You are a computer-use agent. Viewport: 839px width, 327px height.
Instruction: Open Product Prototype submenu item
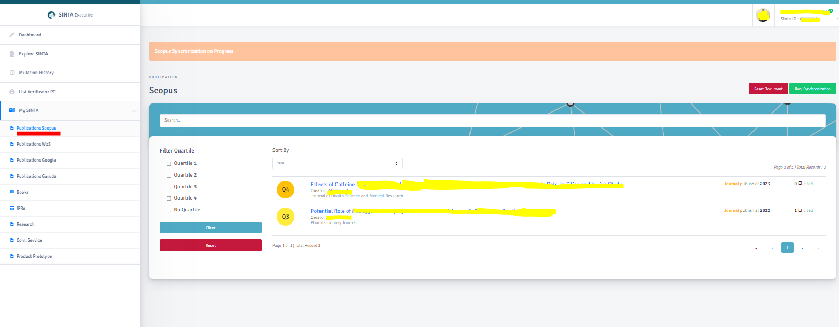pos(70,256)
